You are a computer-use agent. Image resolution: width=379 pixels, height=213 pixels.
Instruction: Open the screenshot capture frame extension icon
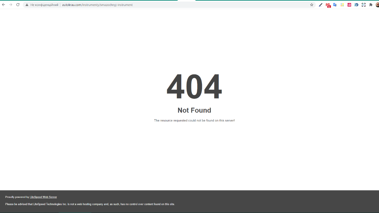[x=364, y=5]
